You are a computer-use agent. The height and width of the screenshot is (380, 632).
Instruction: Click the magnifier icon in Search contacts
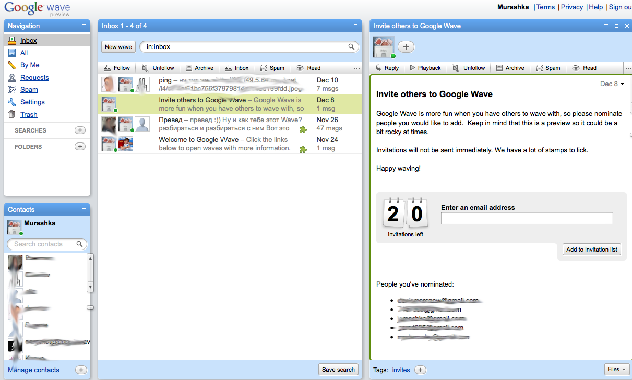coord(79,244)
